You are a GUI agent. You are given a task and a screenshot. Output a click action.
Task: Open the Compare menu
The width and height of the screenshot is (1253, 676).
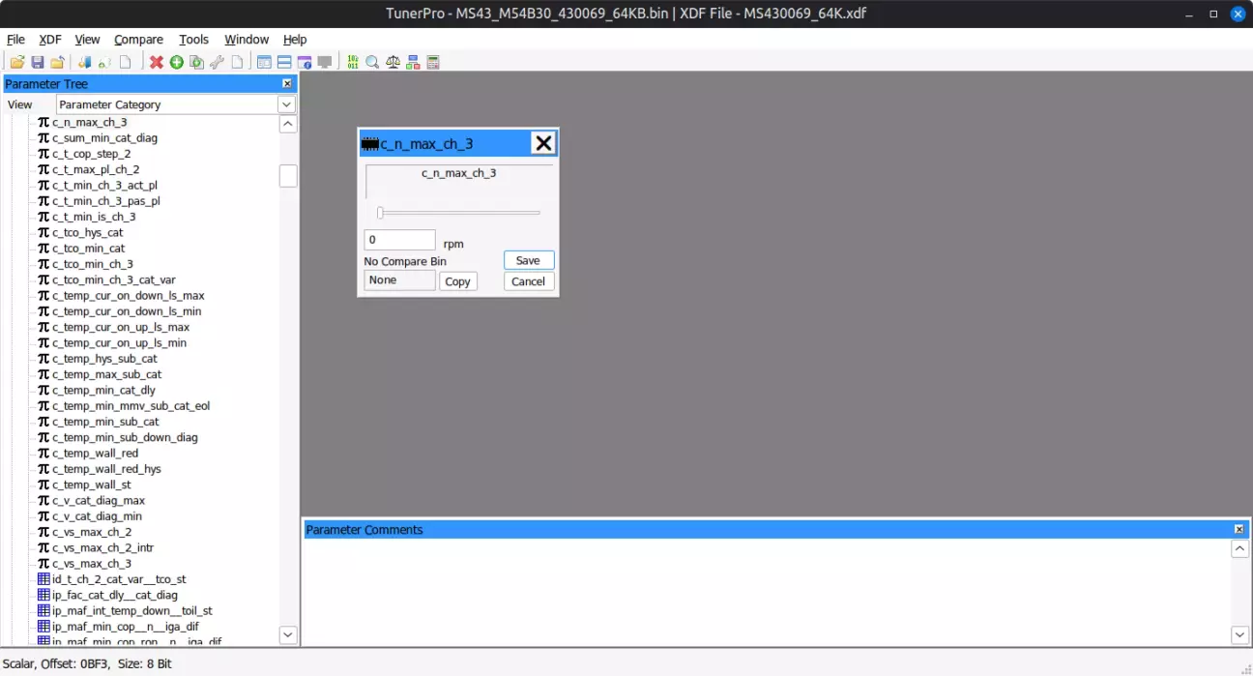[138, 40]
